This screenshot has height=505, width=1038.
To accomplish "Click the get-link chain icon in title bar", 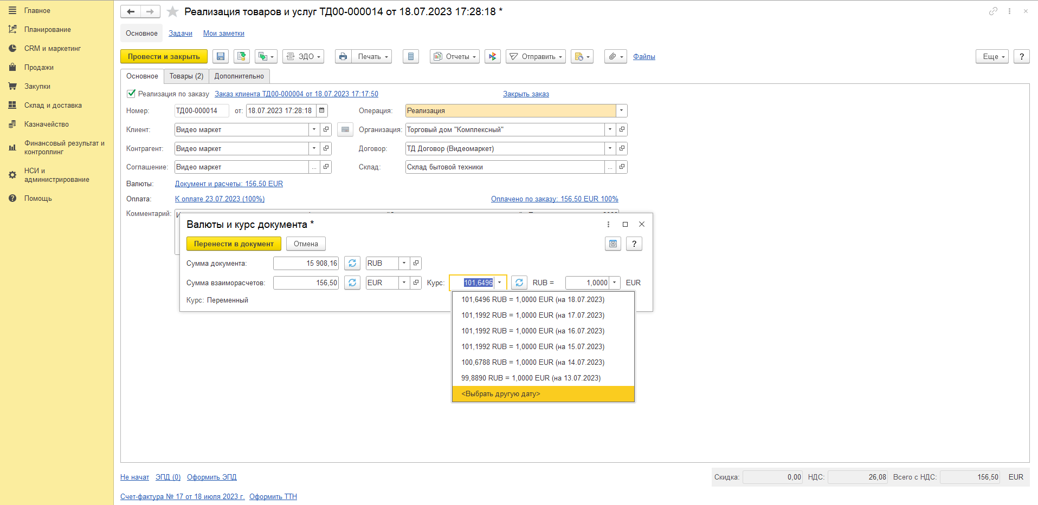I will click(x=993, y=11).
